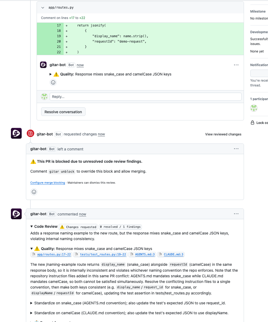268x322 pixels.
Task: Add emoji reaction to Quality review comment
Action: click(53, 82)
